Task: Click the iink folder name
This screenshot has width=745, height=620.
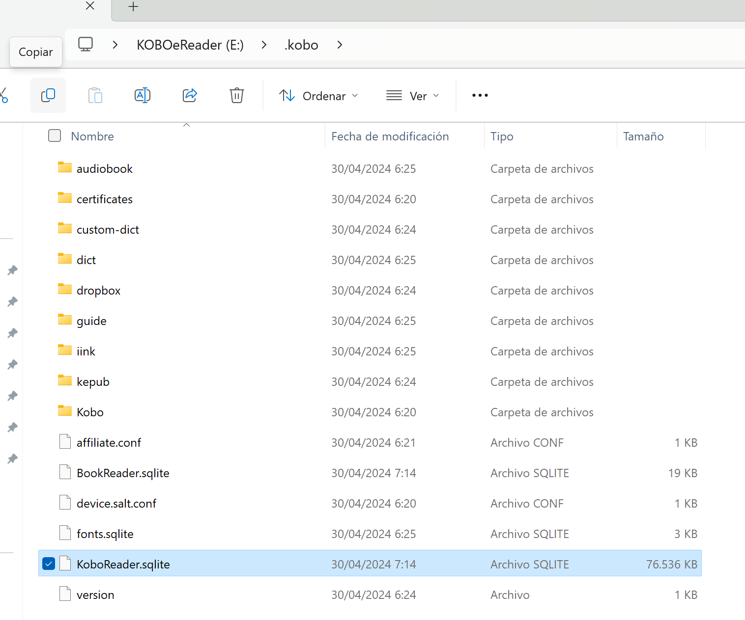Action: (86, 351)
